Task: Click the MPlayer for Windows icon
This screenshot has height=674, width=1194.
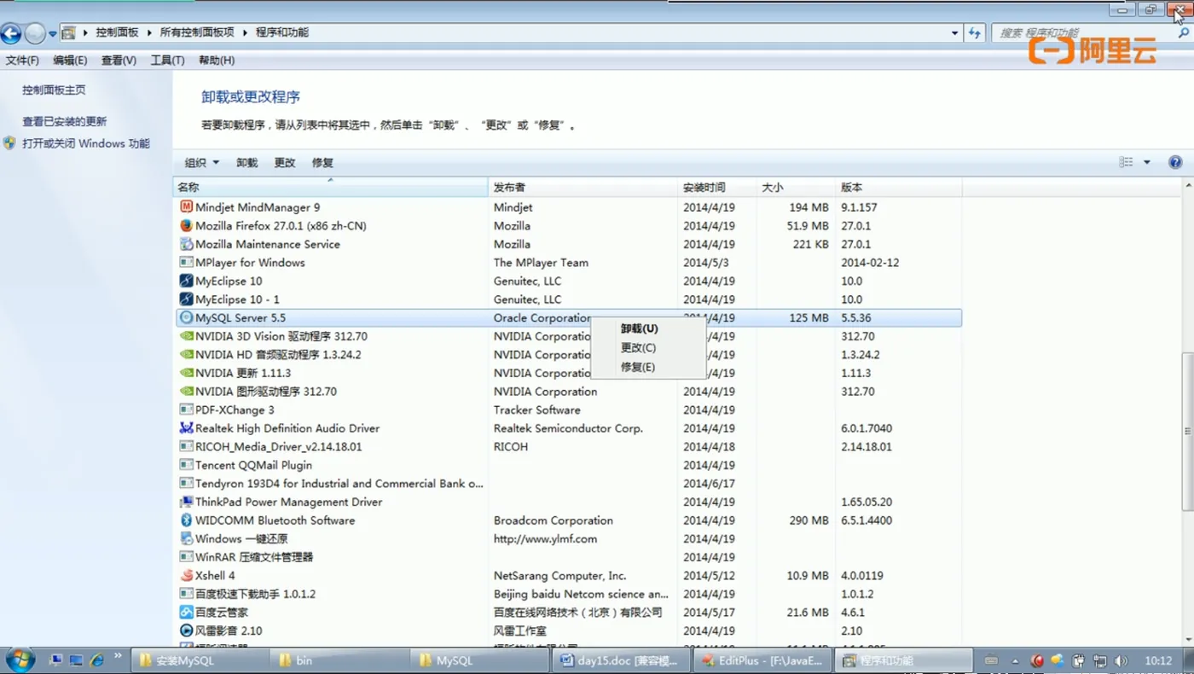Action: point(186,263)
